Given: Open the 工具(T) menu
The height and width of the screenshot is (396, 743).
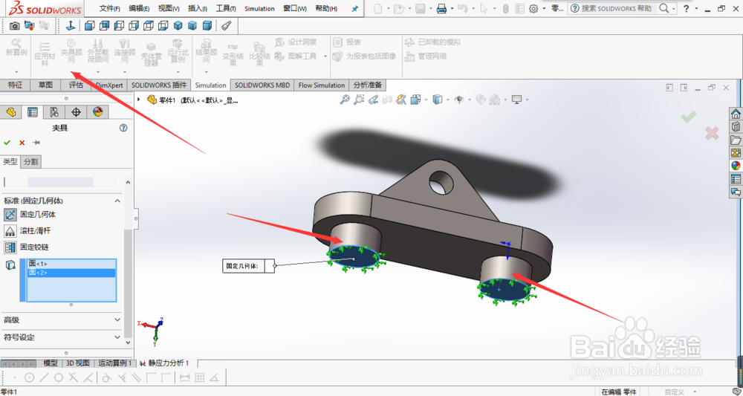Looking at the screenshot, I should point(226,8).
